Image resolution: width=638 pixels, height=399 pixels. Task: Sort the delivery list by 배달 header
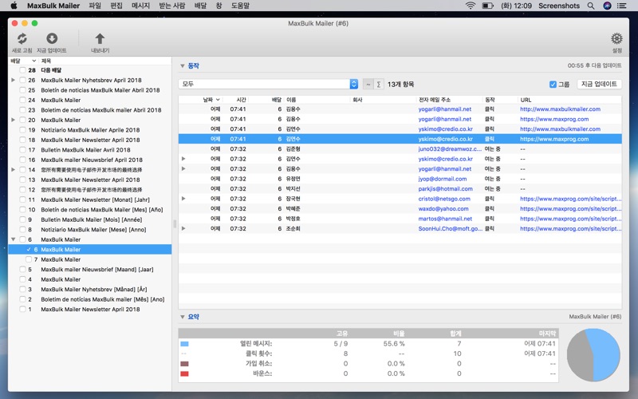(x=15, y=61)
